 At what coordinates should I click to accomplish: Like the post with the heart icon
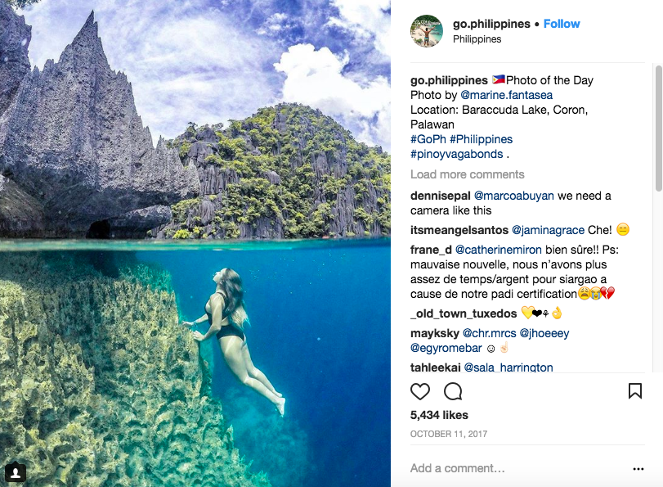point(420,391)
